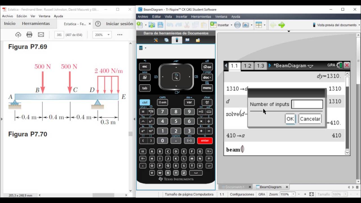Screen dimensions: 361x203
Task: Click the ctrl key on the emulator
Action: 145,102
